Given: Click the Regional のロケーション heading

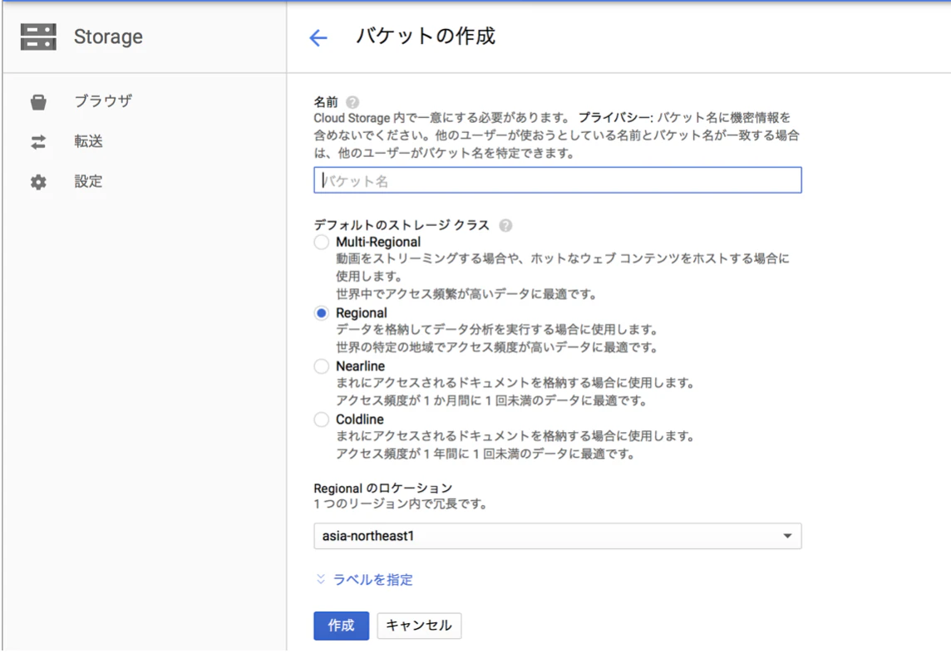Looking at the screenshot, I should tap(382, 489).
